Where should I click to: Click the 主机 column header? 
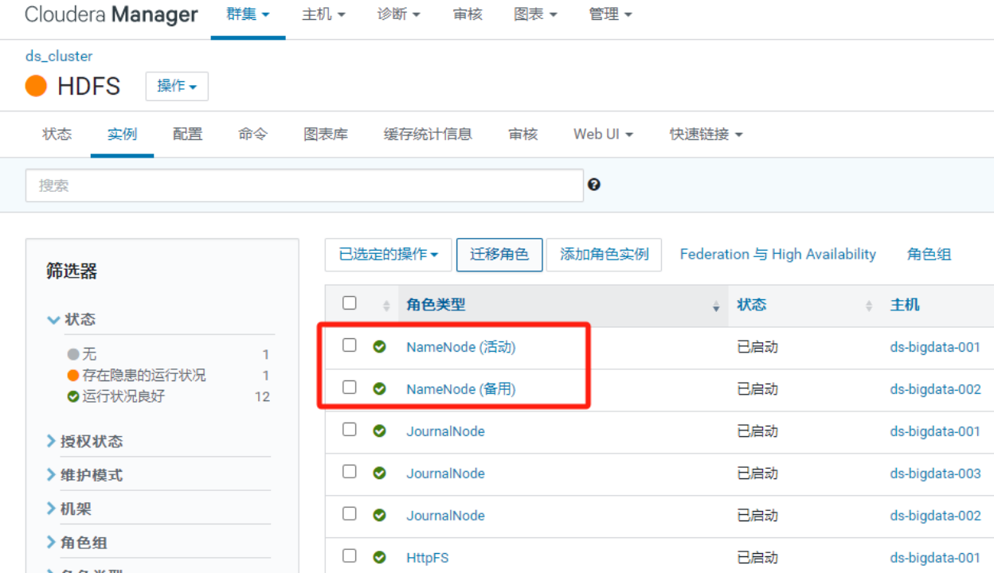[905, 305]
